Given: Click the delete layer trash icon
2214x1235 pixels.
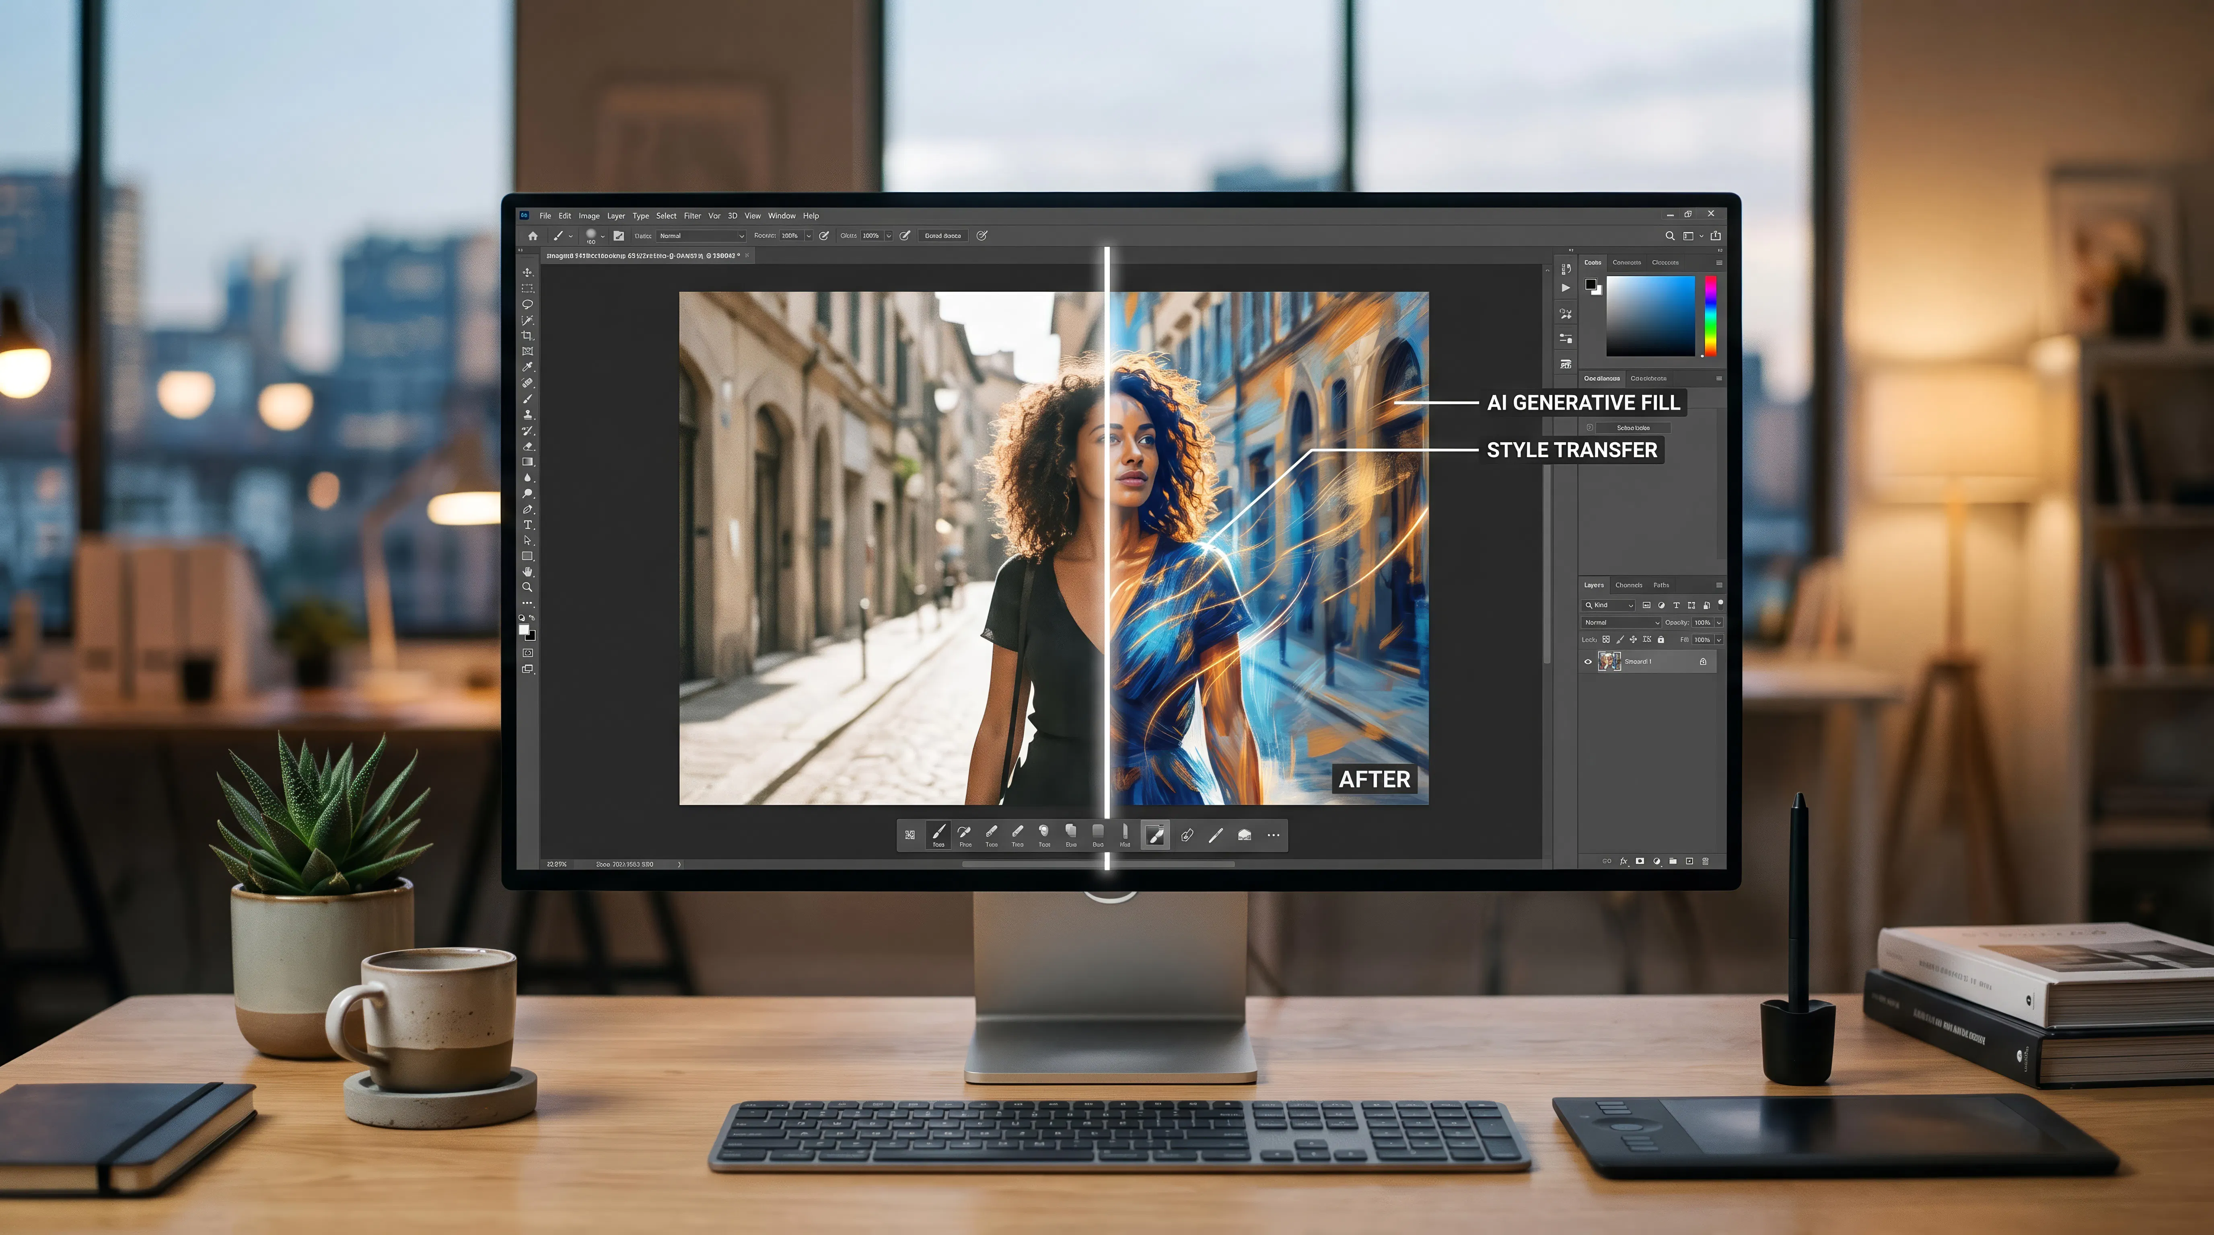Looking at the screenshot, I should pyautogui.click(x=1706, y=861).
